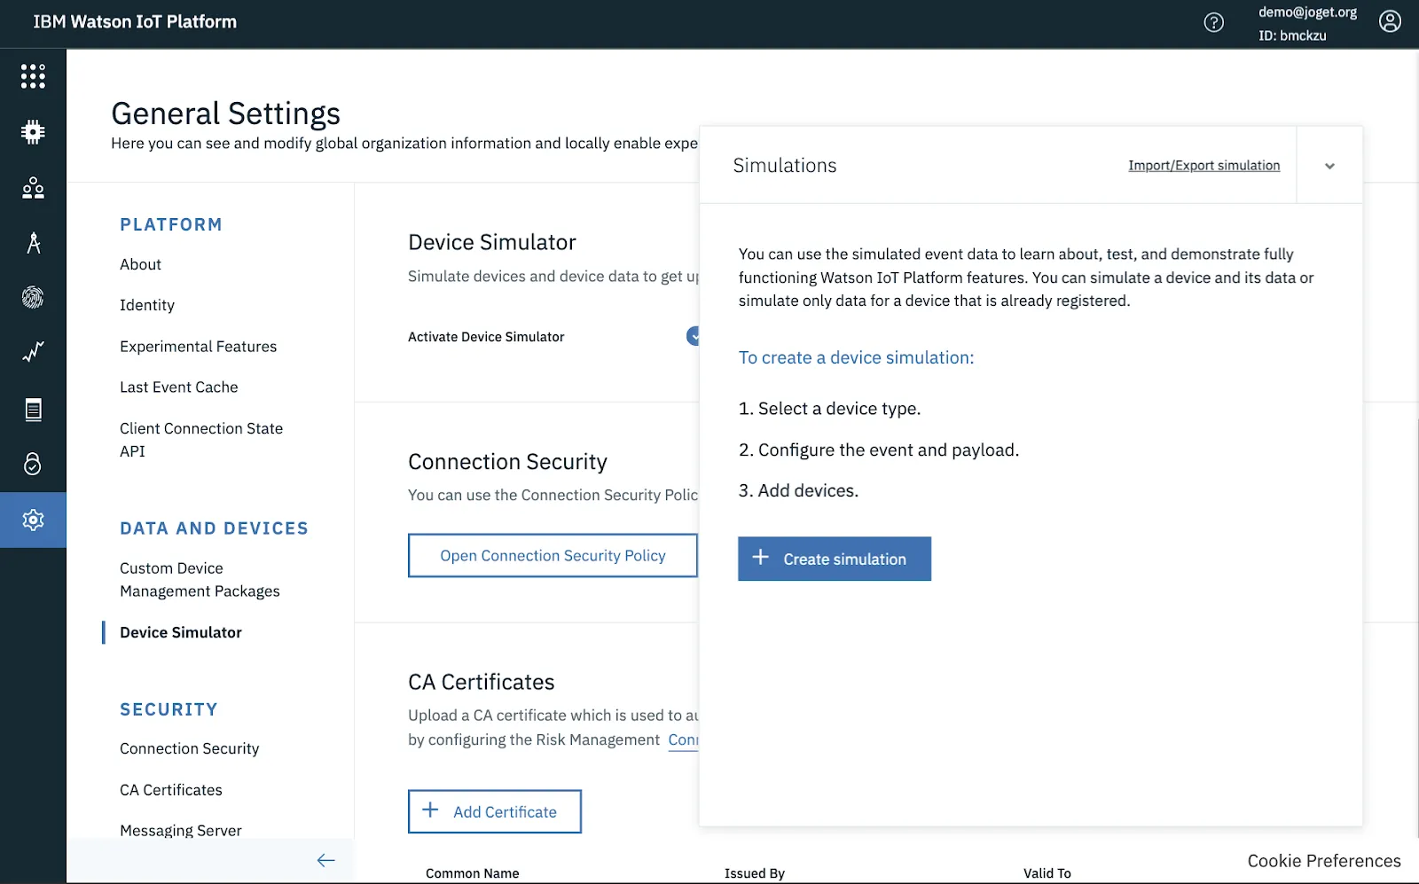1419x884 pixels.
Task: Open CA Certificates in left navigation
Action: (171, 790)
